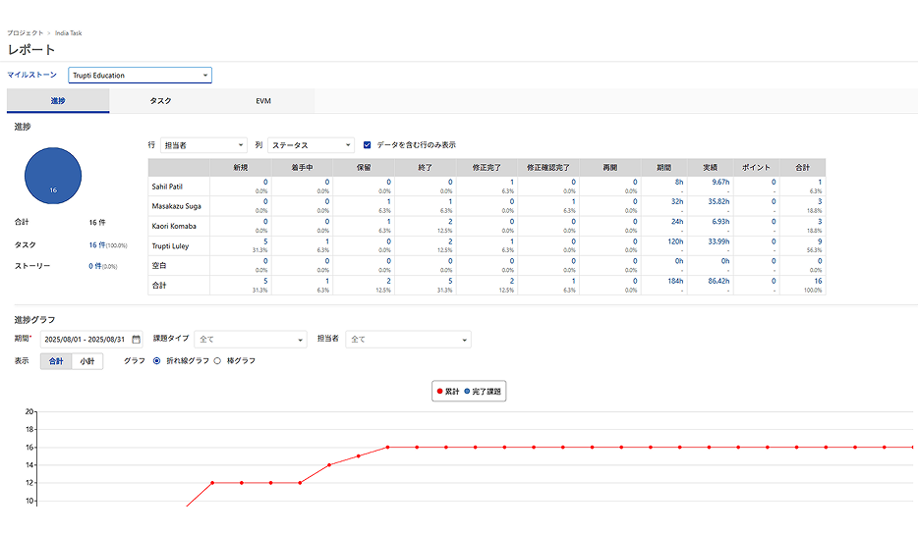918x534 pixels.
Task: Uncheck データを含む行のみ表示 checkbox
Action: point(368,145)
